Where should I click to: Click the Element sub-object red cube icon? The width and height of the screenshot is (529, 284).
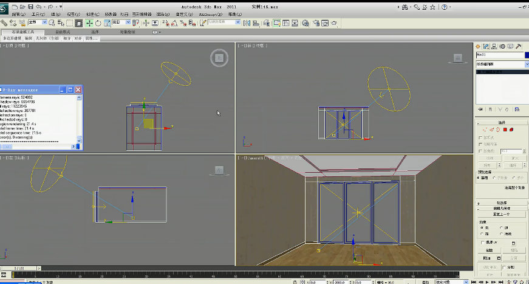(512, 130)
